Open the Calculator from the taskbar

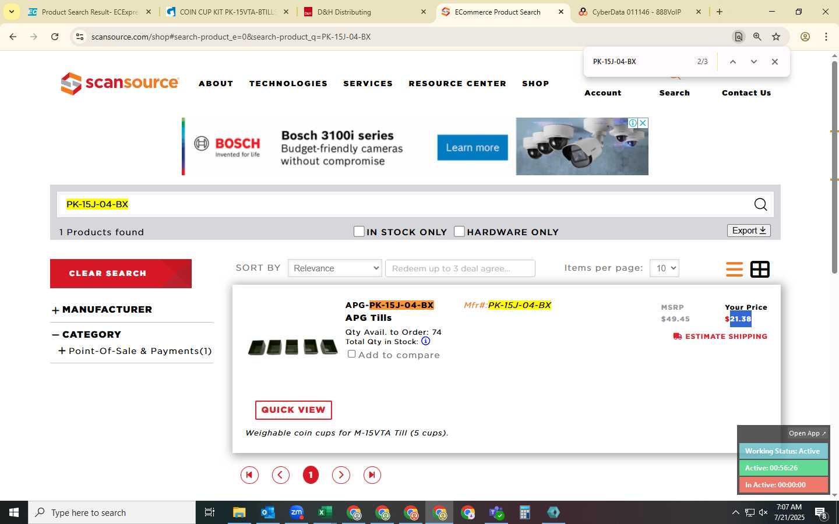(x=525, y=512)
